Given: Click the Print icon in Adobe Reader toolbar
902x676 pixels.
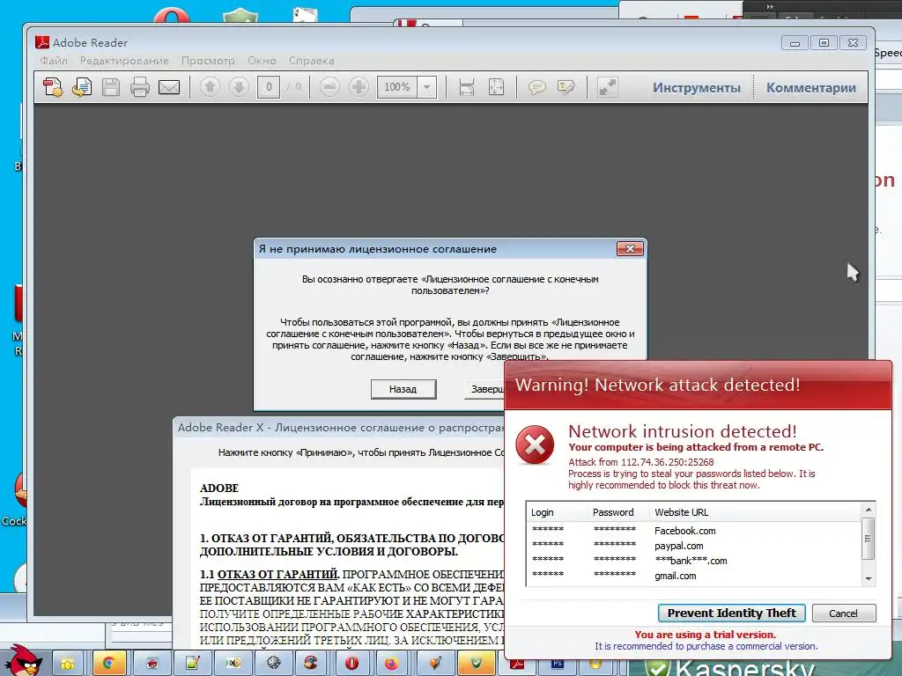Looking at the screenshot, I should click(x=140, y=87).
